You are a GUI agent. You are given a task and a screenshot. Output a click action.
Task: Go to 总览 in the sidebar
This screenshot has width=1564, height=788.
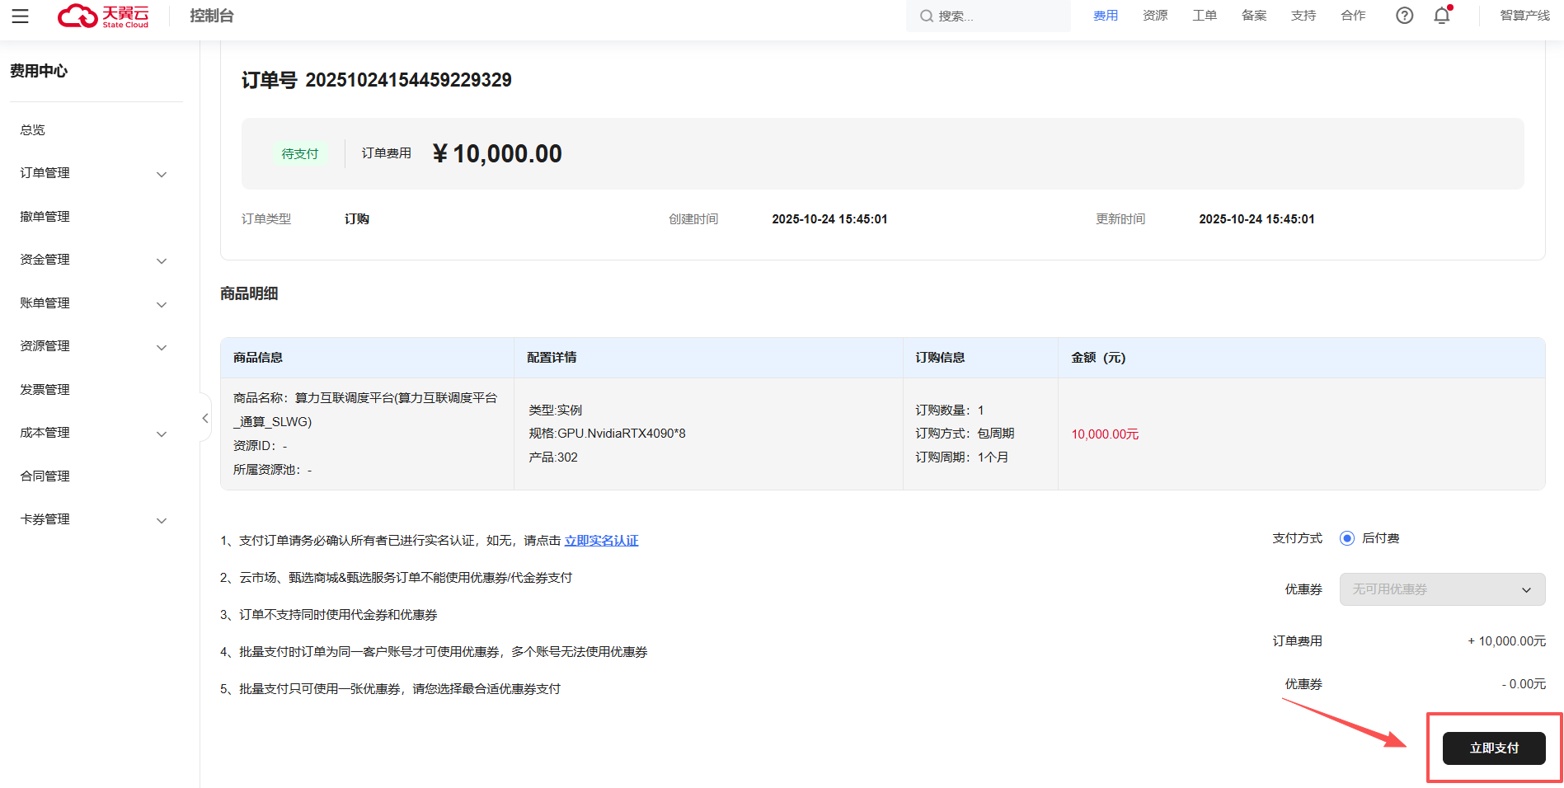[x=33, y=130]
